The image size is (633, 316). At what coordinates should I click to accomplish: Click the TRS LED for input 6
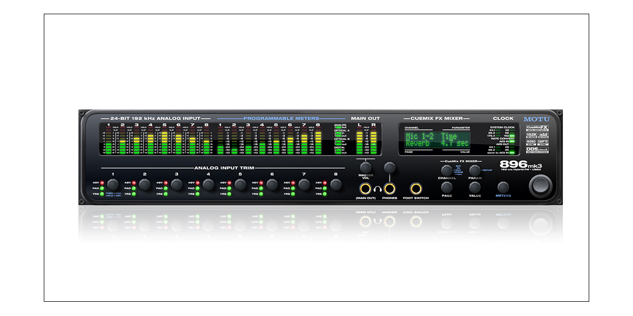pos(262,194)
